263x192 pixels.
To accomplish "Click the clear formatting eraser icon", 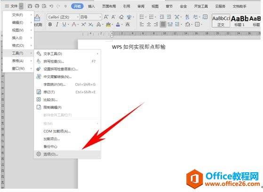I will click(x=121, y=17).
